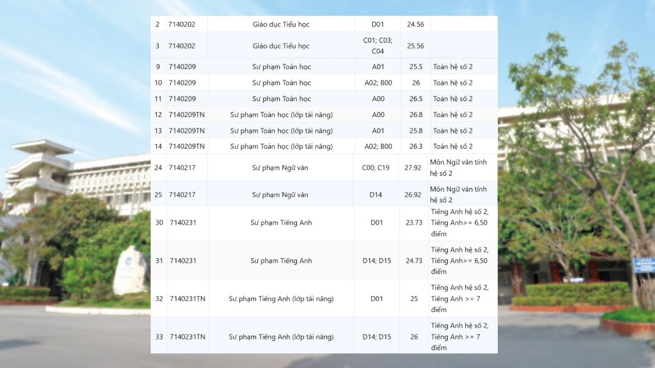
Task: Select Sư phạm Toán học (lớp tài năng) in row 13
Action: (x=281, y=131)
